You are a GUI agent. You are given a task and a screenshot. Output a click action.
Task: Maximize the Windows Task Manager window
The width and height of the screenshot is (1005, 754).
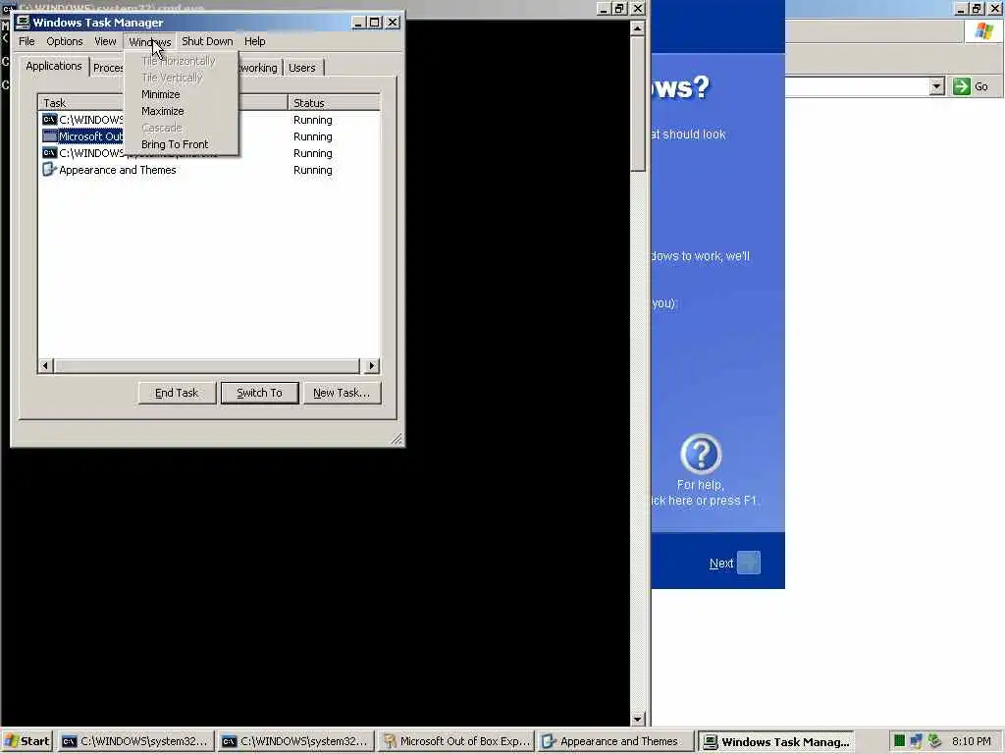click(x=375, y=23)
